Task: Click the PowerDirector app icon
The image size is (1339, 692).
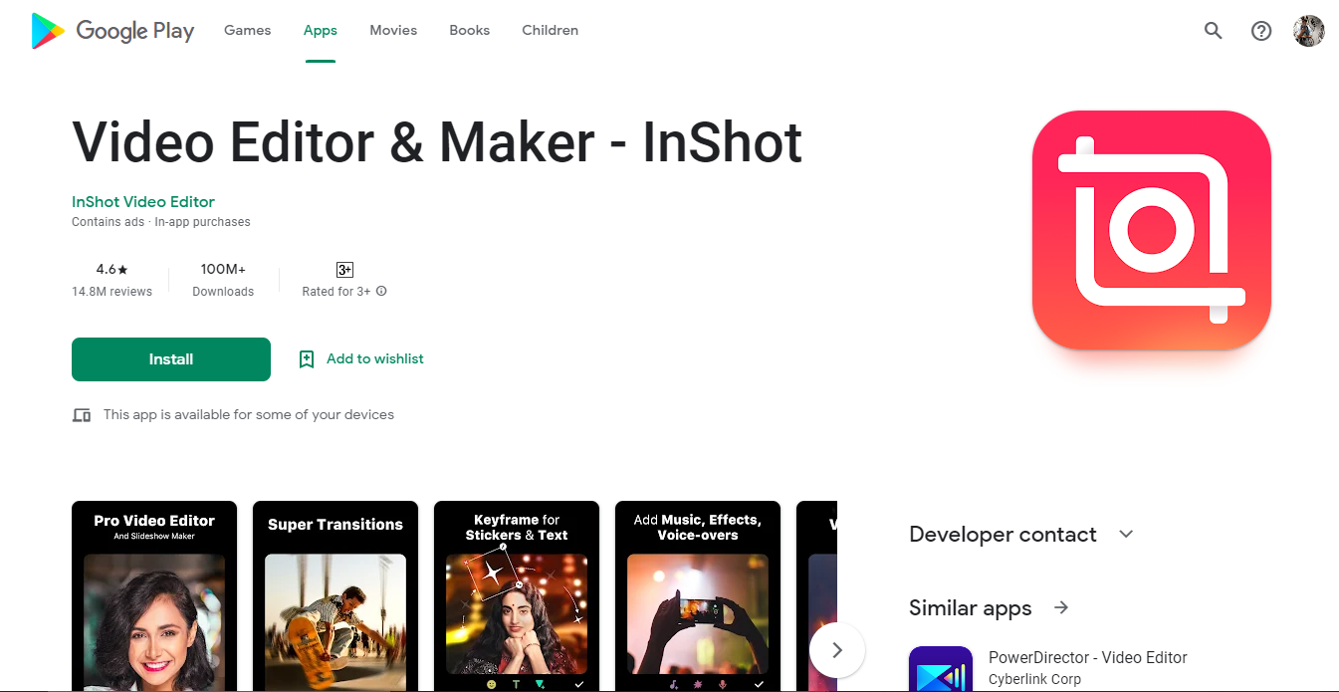Action: 941,669
